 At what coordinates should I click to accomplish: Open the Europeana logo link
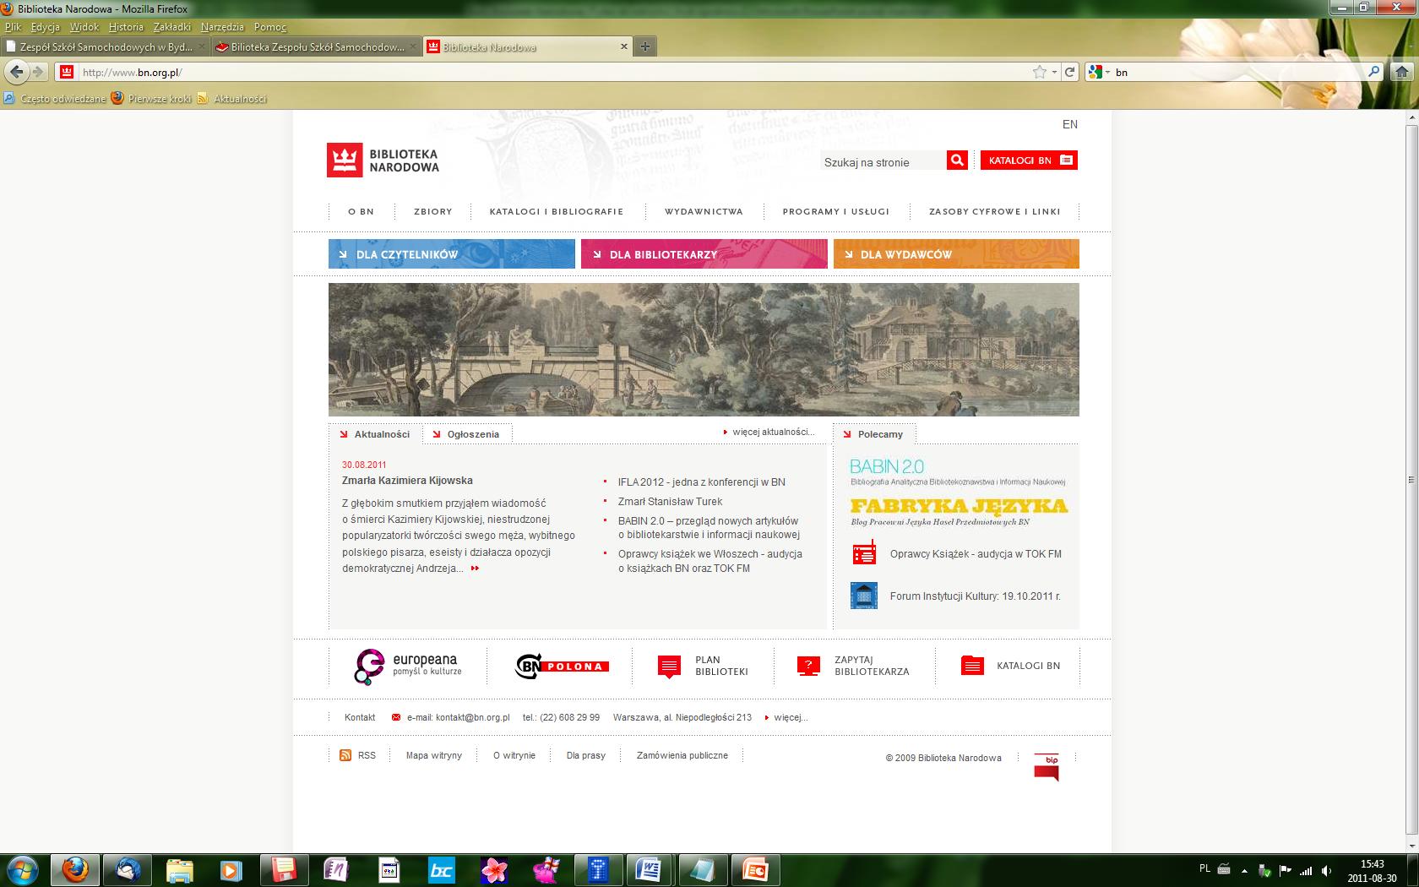coord(408,666)
